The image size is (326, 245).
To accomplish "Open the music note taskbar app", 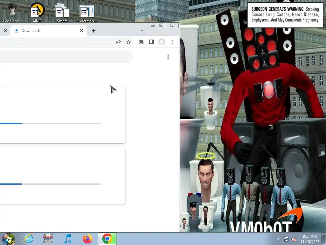I will (x=67, y=239).
